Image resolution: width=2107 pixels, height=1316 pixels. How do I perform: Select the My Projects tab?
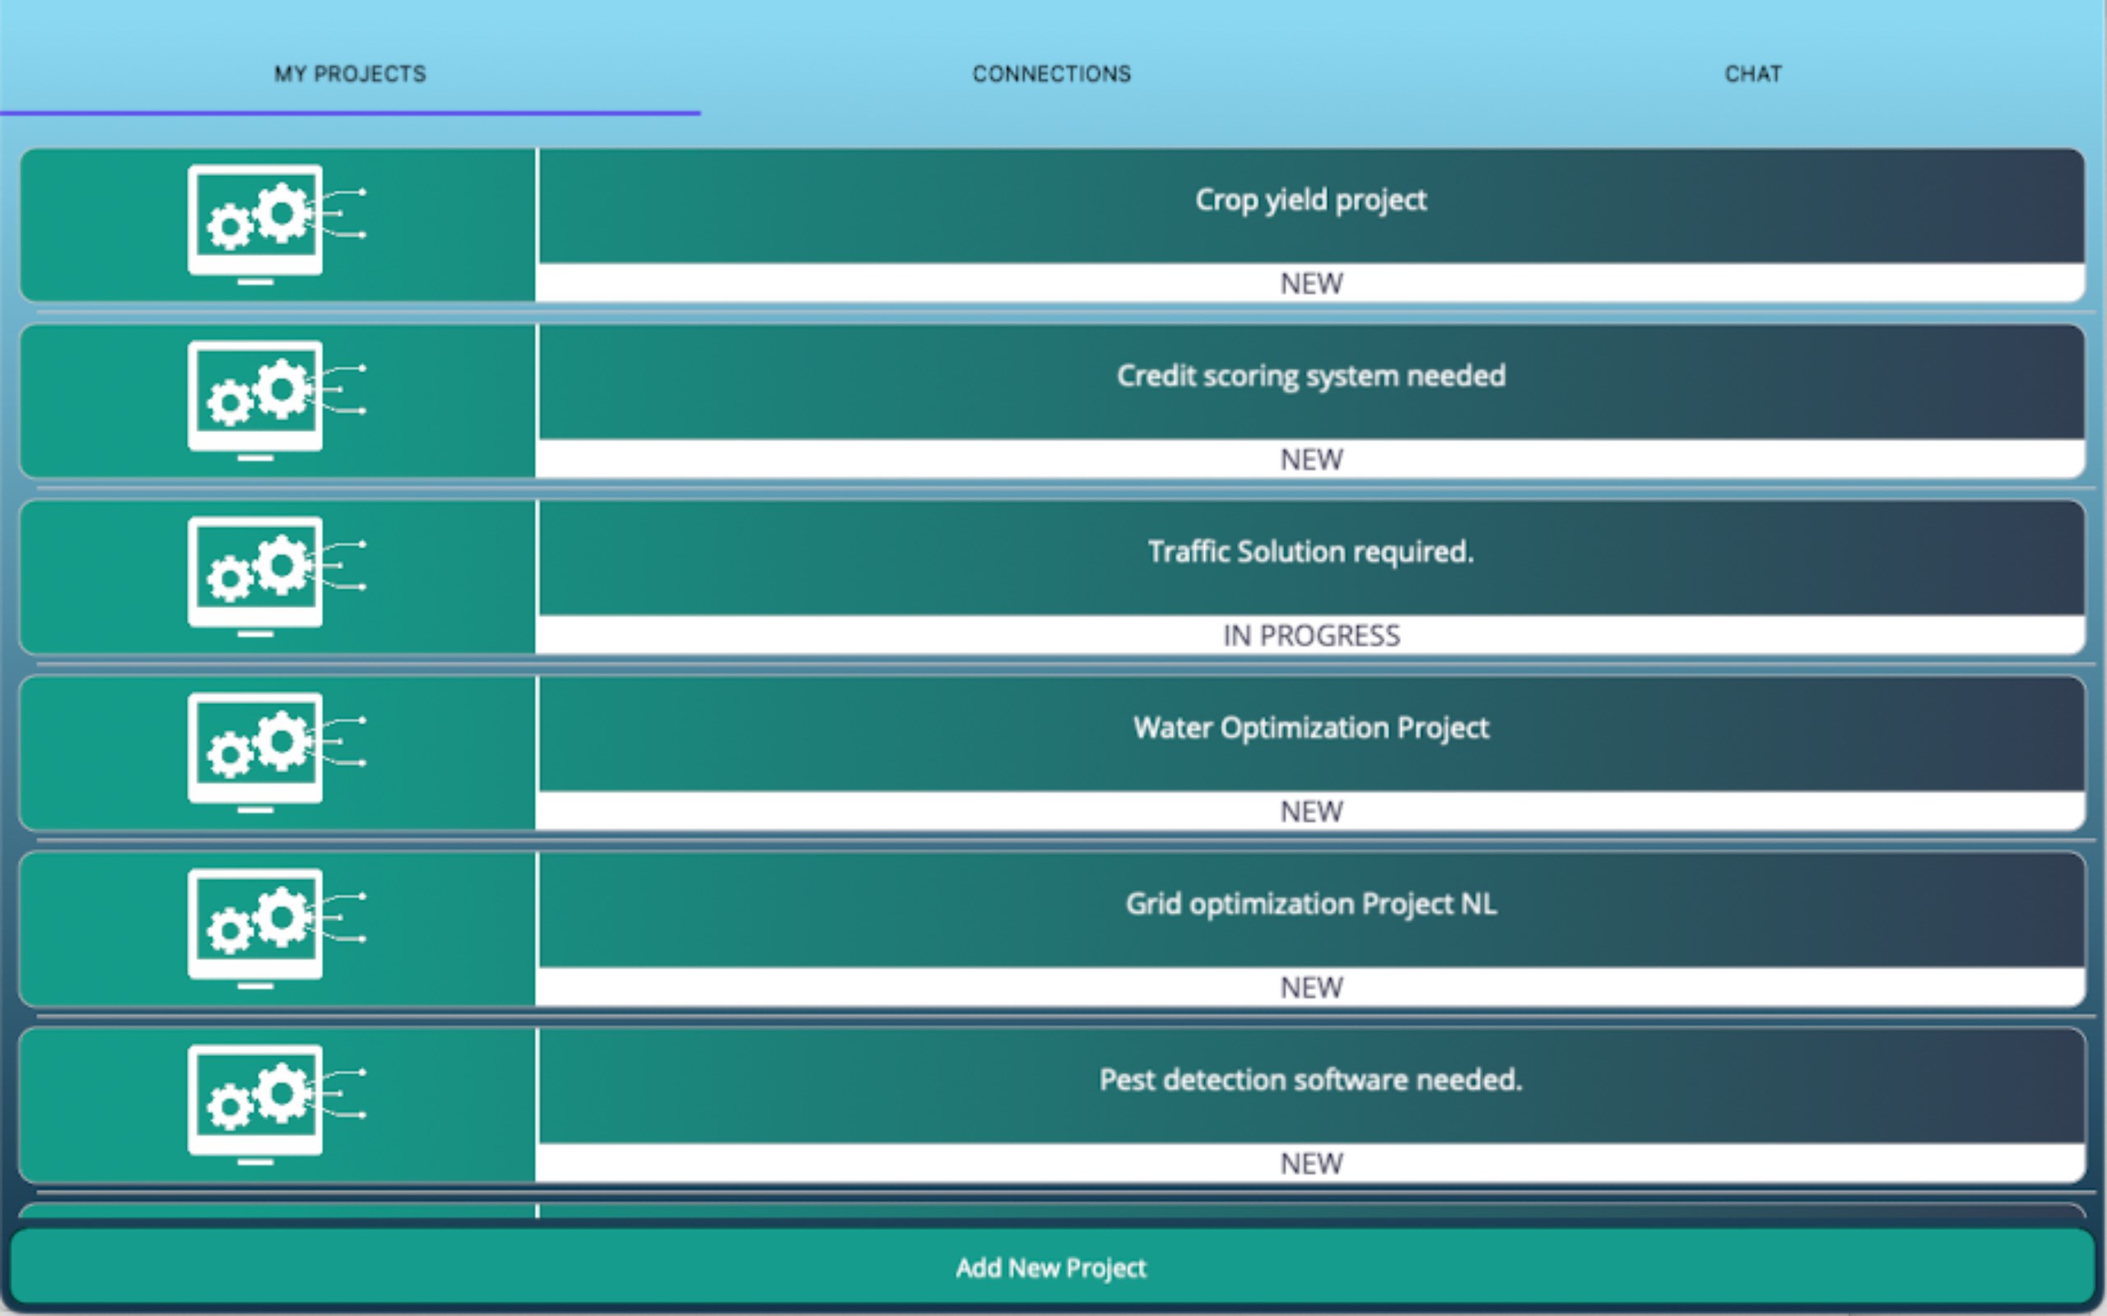[x=350, y=74]
